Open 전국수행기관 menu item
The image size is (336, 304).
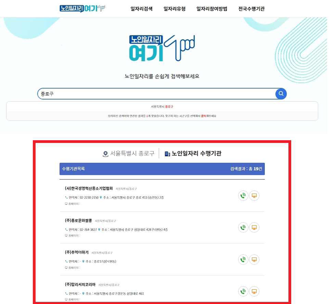pyautogui.click(x=252, y=9)
